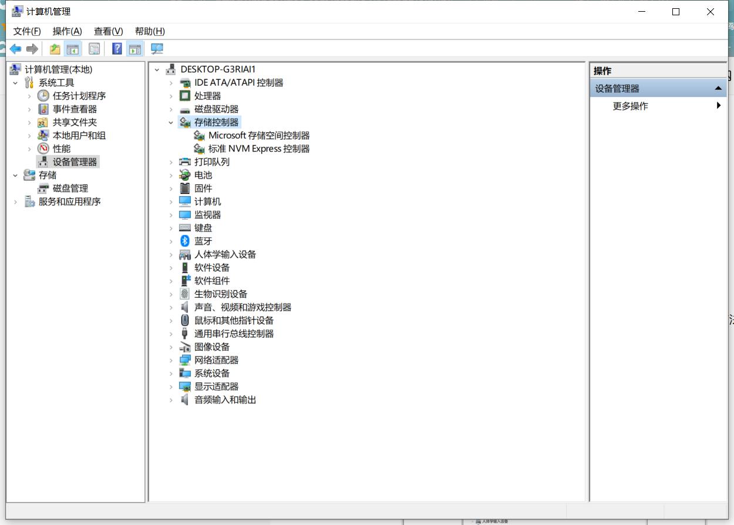
Task: Click the print queue printer icon
Action: tap(185, 162)
